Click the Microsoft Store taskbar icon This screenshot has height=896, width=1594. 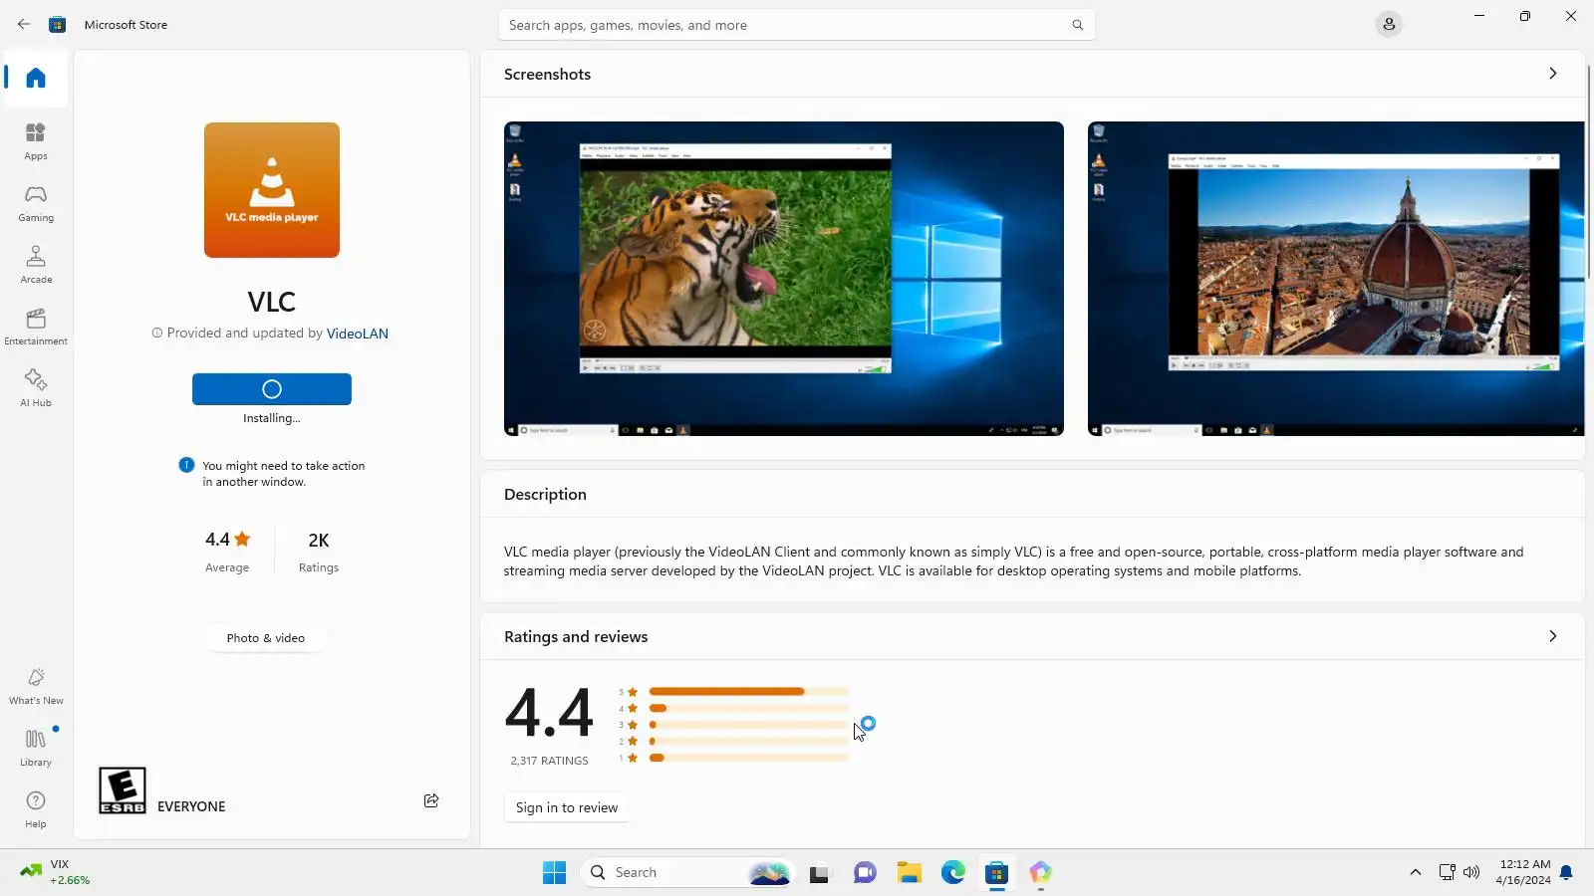pos(997,872)
